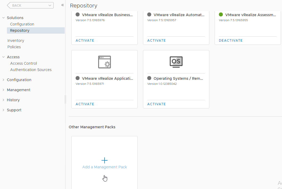Image resolution: width=282 pixels, height=189 pixels.
Task: Click VMware vRealize Applicati... title
Action: click(x=107, y=78)
